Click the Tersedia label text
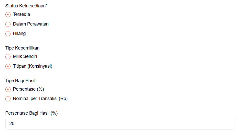 coord(21,14)
